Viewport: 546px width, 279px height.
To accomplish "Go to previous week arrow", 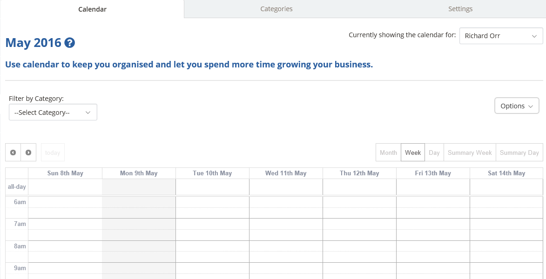I will tap(13, 153).
